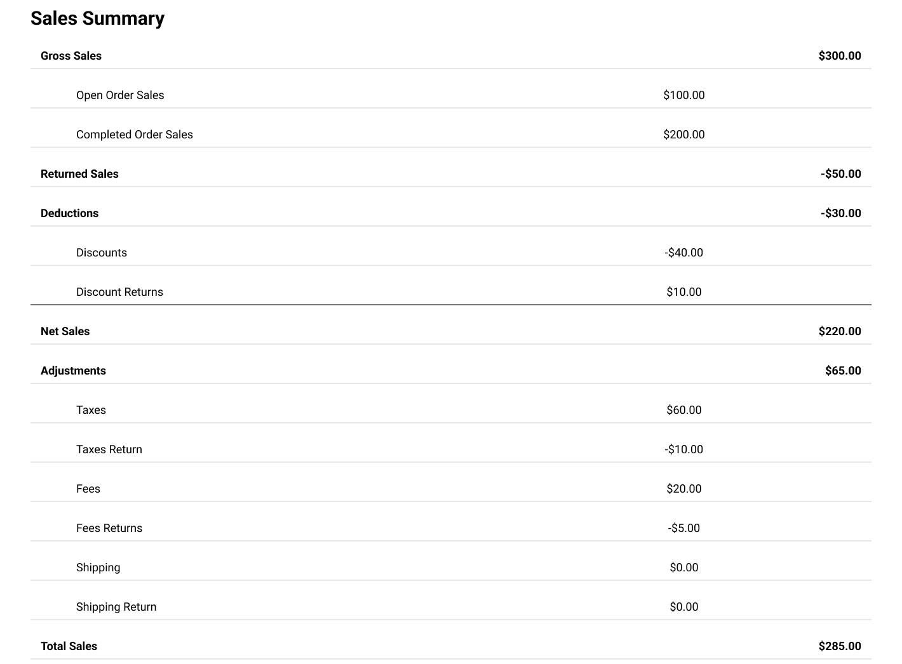Click the $285.00 Total Sales value
Viewport: 902px width, 664px height.
pyautogui.click(x=840, y=646)
